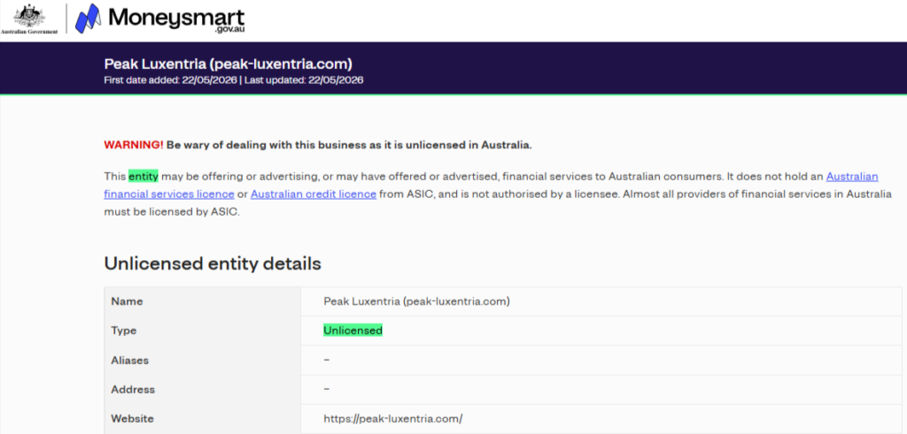The height and width of the screenshot is (434, 907).
Task: Click the Address row label
Action: [x=133, y=390]
